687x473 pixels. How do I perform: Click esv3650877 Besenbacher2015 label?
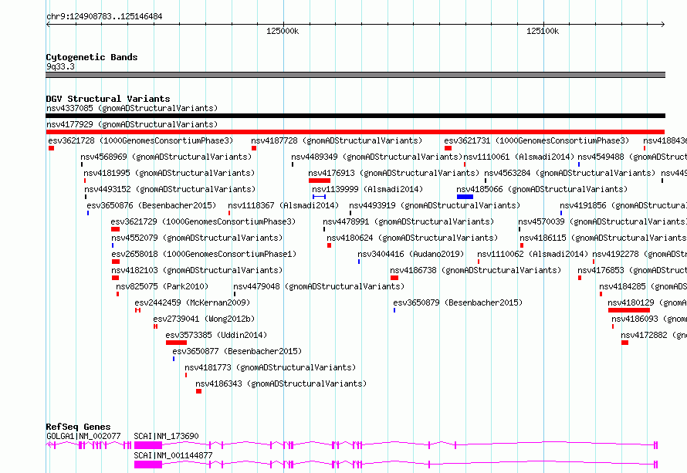click(x=237, y=351)
